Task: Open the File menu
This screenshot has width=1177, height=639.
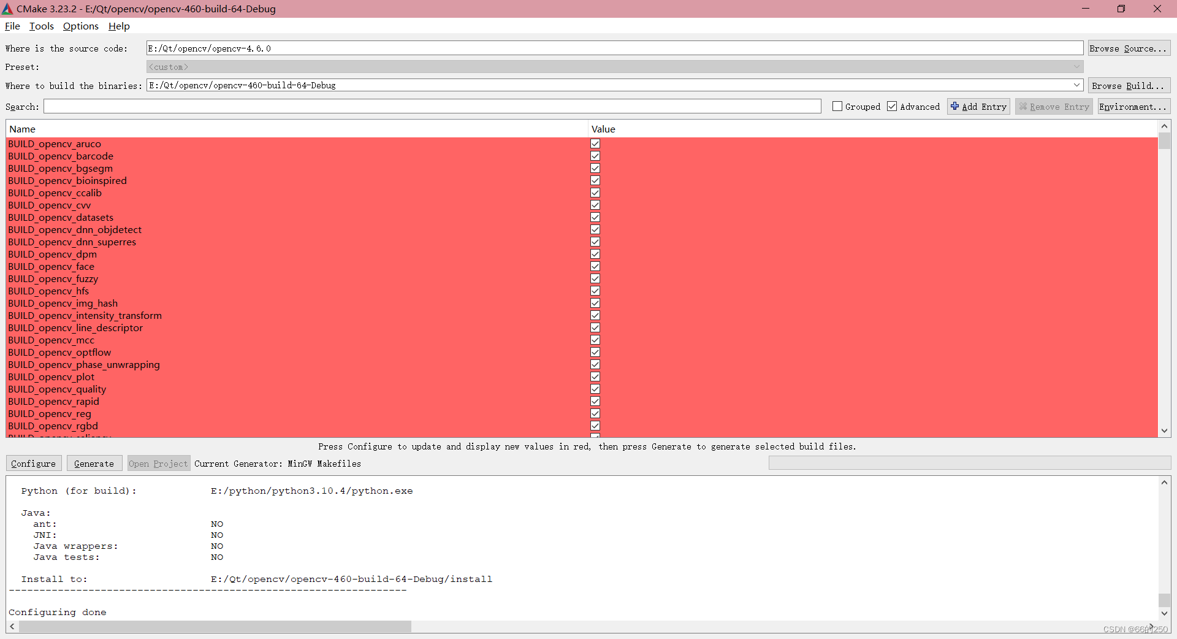Action: tap(12, 26)
